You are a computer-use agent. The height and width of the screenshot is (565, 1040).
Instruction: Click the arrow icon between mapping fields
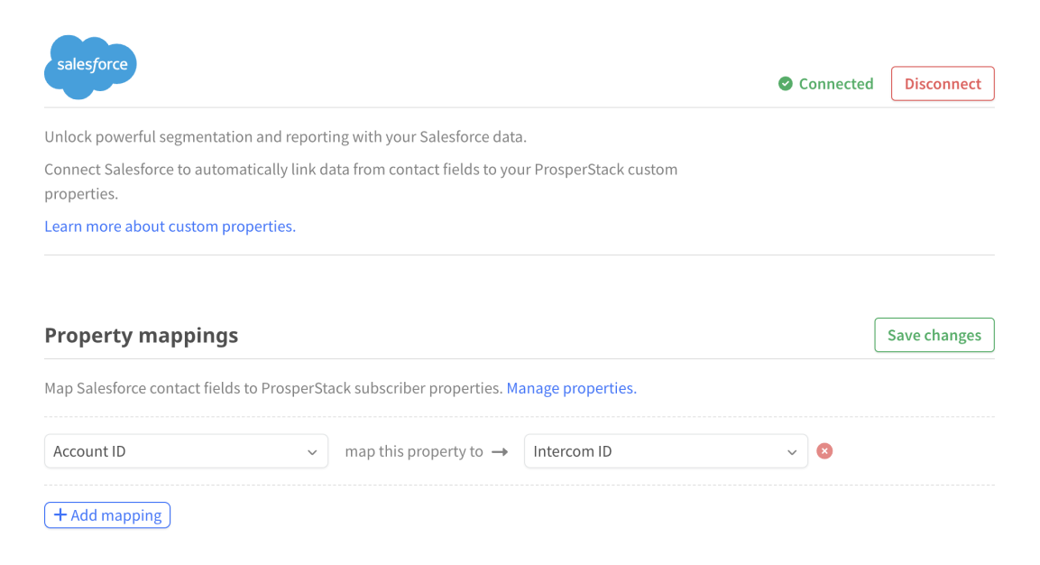(500, 452)
